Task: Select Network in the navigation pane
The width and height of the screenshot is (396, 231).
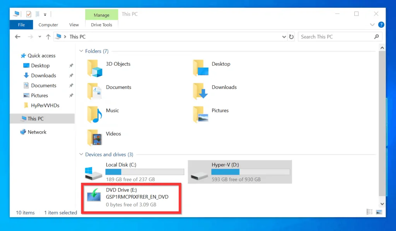Action: (37, 132)
